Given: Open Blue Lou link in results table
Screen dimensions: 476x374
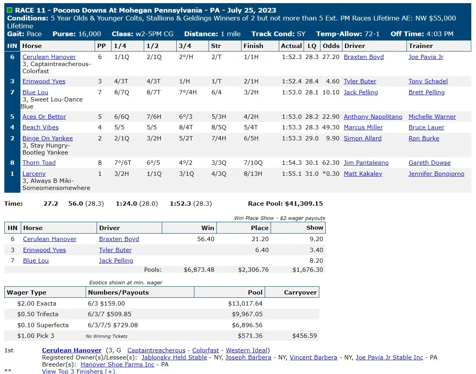Looking at the screenshot, I should coord(35,92).
